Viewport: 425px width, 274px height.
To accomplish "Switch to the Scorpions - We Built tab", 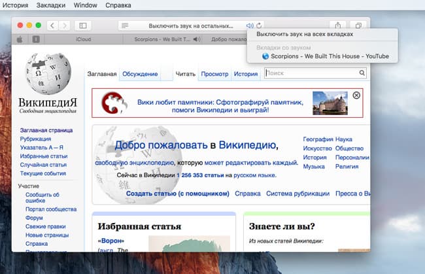I will 162,40.
